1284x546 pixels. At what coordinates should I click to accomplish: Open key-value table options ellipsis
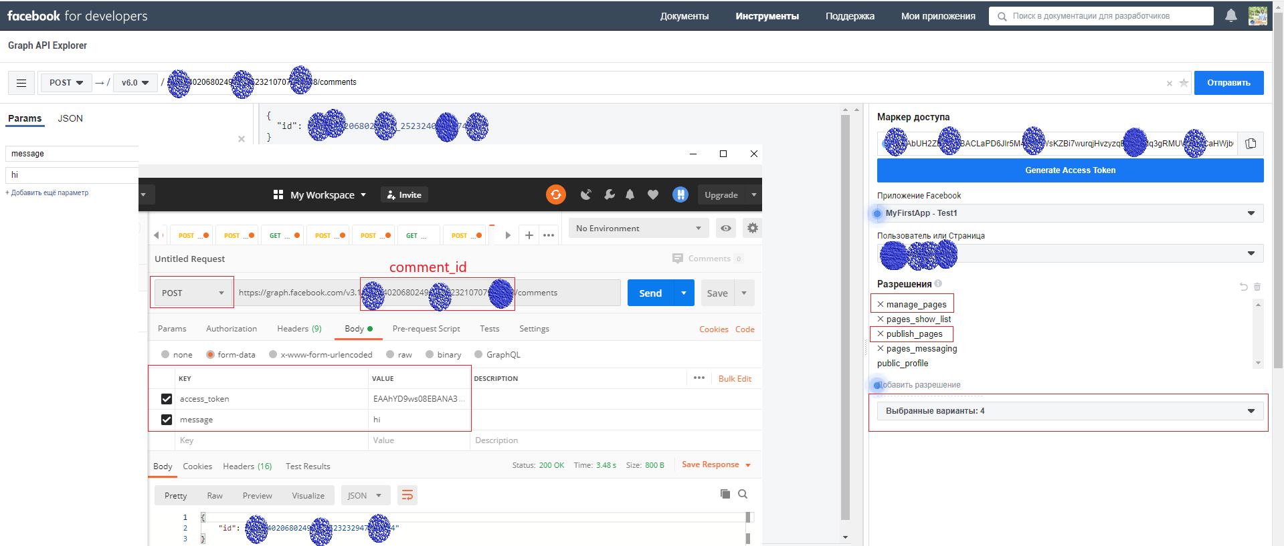699,378
